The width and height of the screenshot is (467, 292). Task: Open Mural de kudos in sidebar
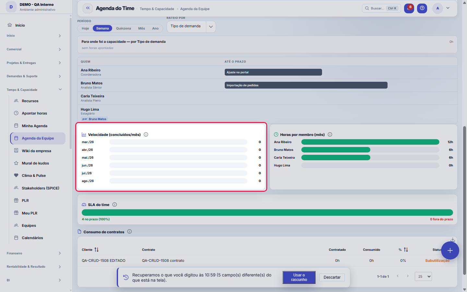38,163
